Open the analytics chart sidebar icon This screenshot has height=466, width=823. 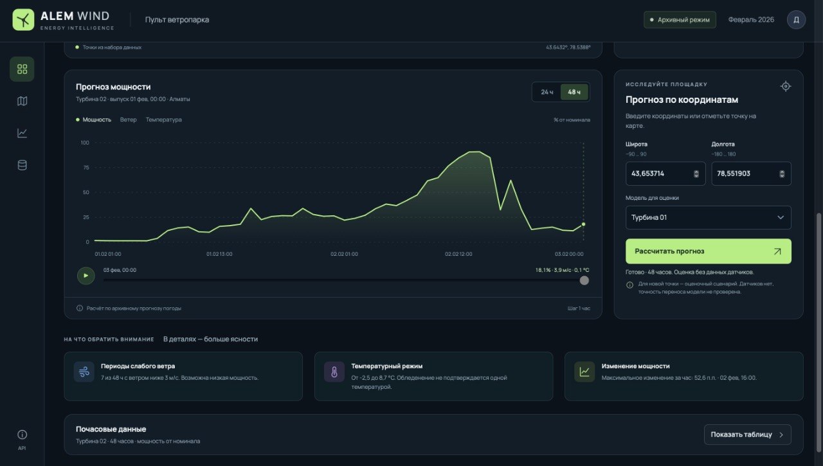click(22, 133)
